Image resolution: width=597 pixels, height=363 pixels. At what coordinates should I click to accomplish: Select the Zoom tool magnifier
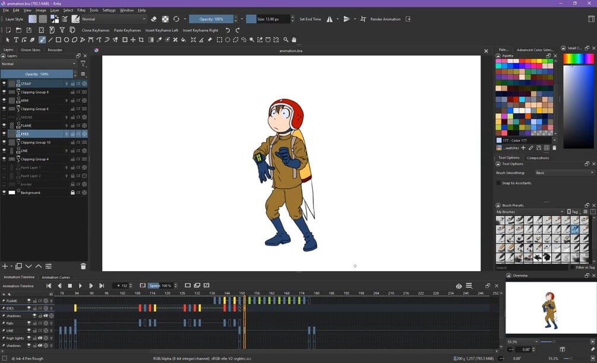286,40
